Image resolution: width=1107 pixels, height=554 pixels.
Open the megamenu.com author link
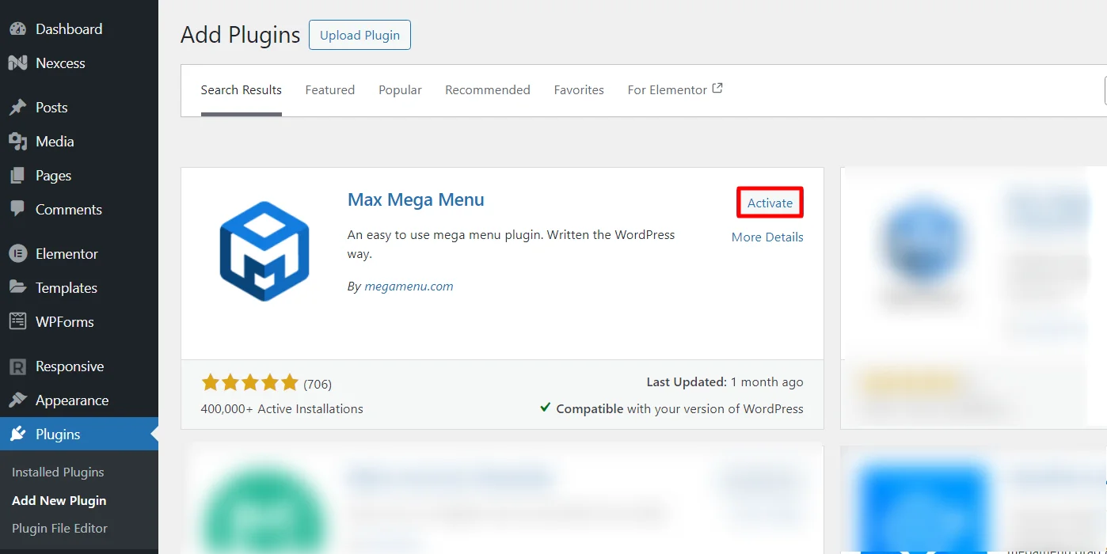pyautogui.click(x=409, y=286)
